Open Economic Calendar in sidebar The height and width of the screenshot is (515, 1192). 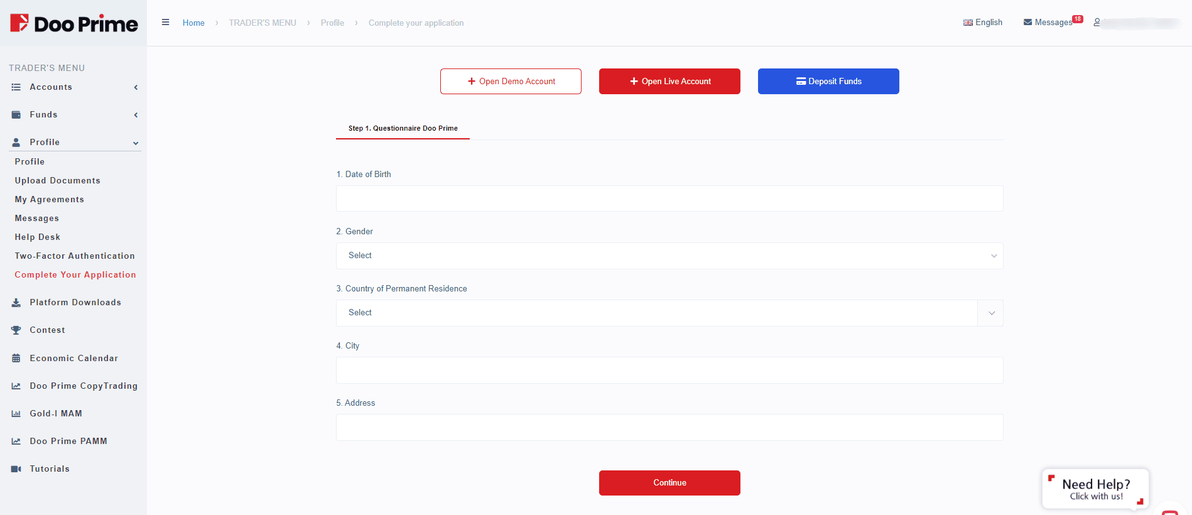(74, 359)
